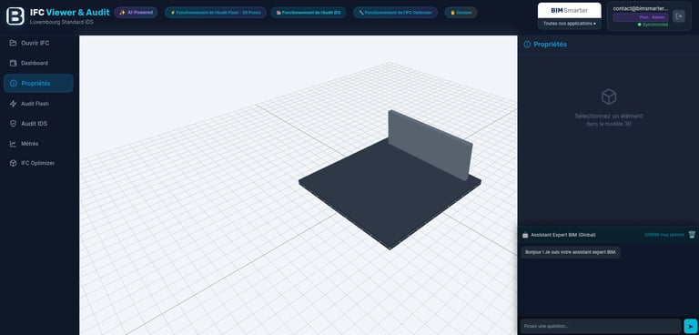Go to the Dashboard sidebar section
699x335 pixels.
(x=38, y=63)
